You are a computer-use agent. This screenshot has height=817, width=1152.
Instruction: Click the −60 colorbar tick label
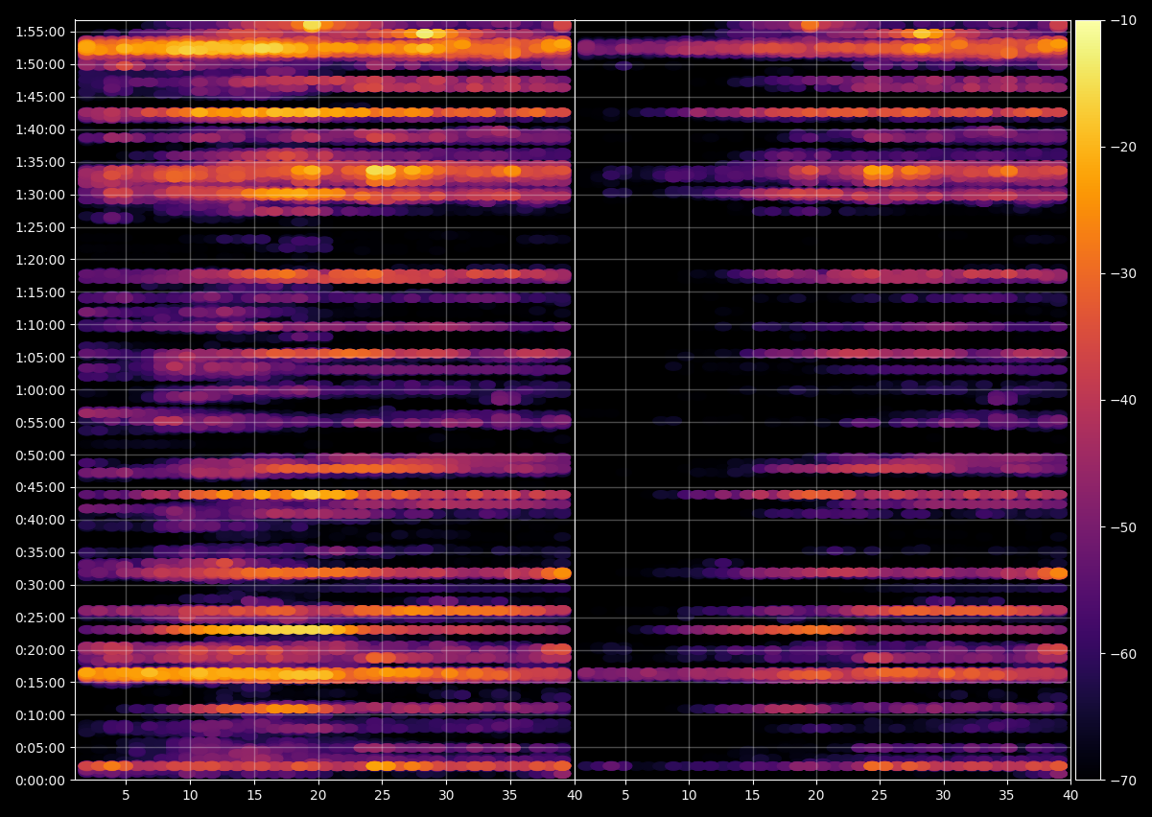1123,654
